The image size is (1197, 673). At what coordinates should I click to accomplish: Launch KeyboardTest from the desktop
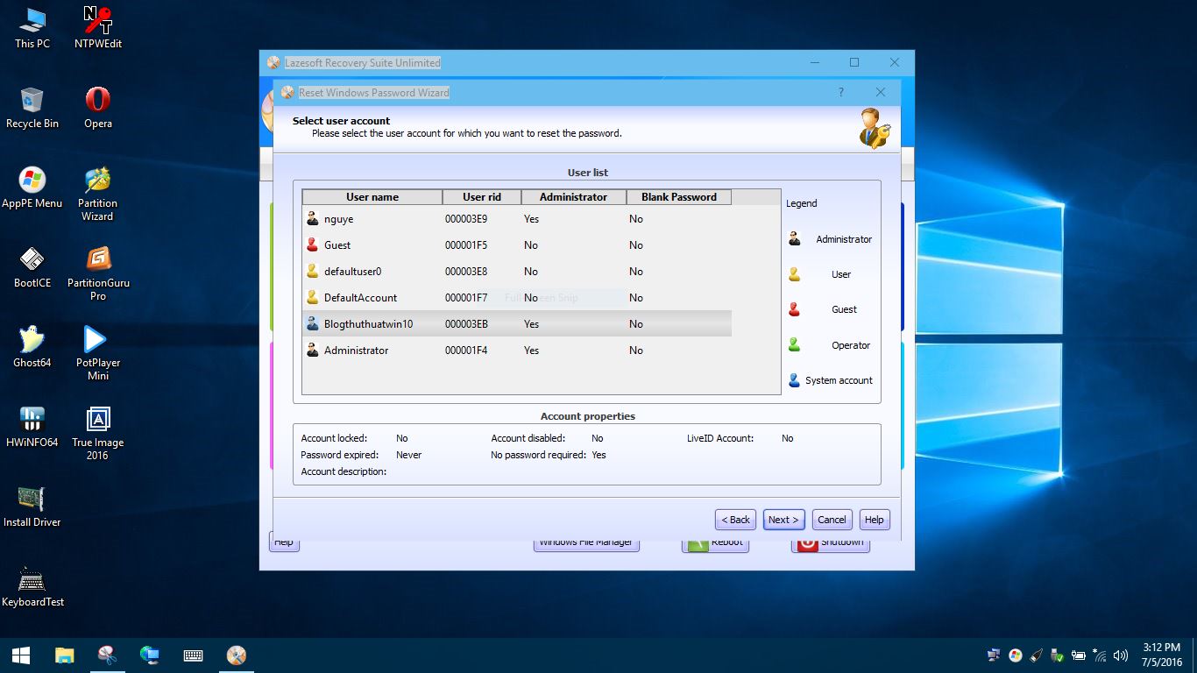click(x=32, y=587)
